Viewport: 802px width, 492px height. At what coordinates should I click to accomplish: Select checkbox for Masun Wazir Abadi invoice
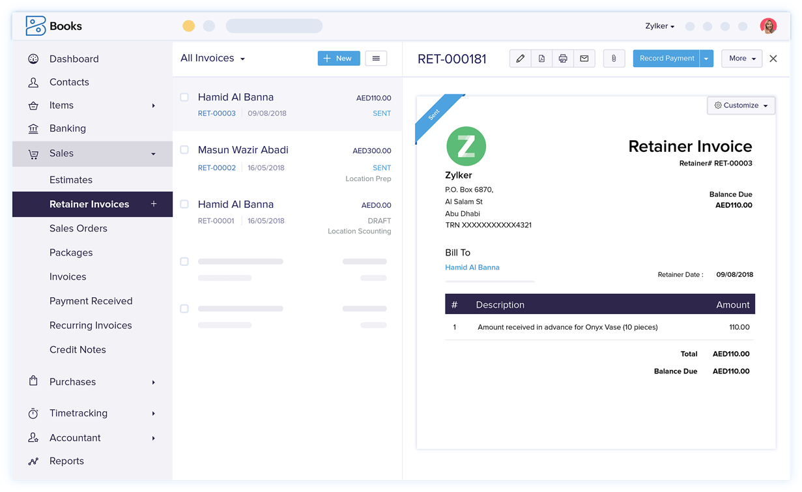click(x=184, y=150)
